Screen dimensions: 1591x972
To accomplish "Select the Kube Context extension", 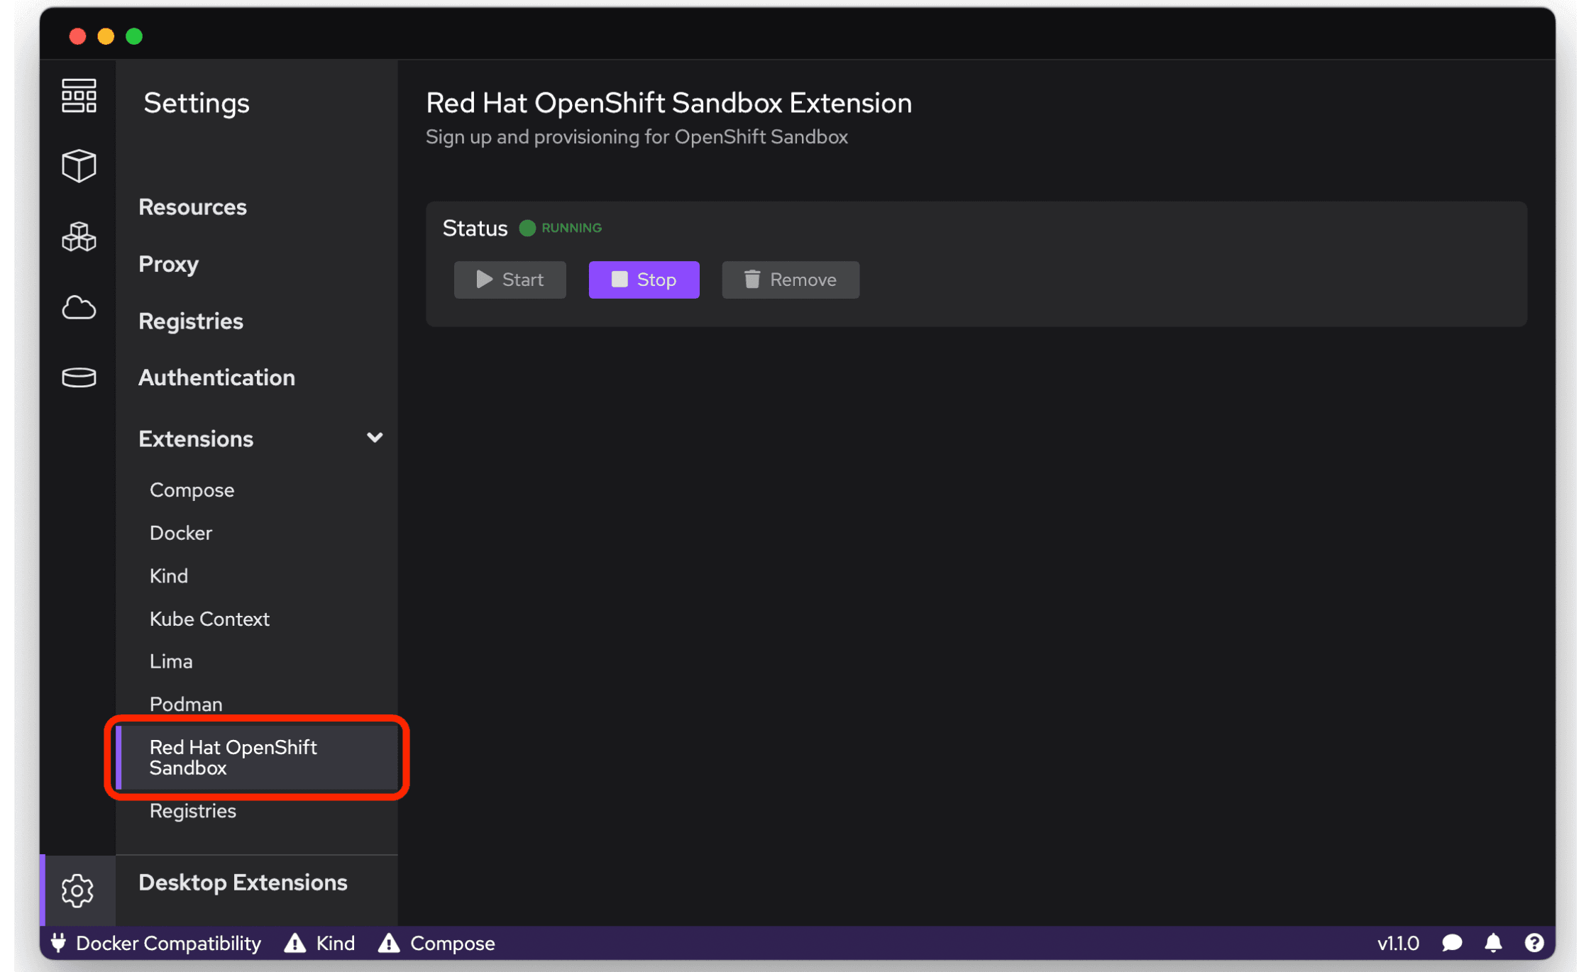I will [209, 619].
